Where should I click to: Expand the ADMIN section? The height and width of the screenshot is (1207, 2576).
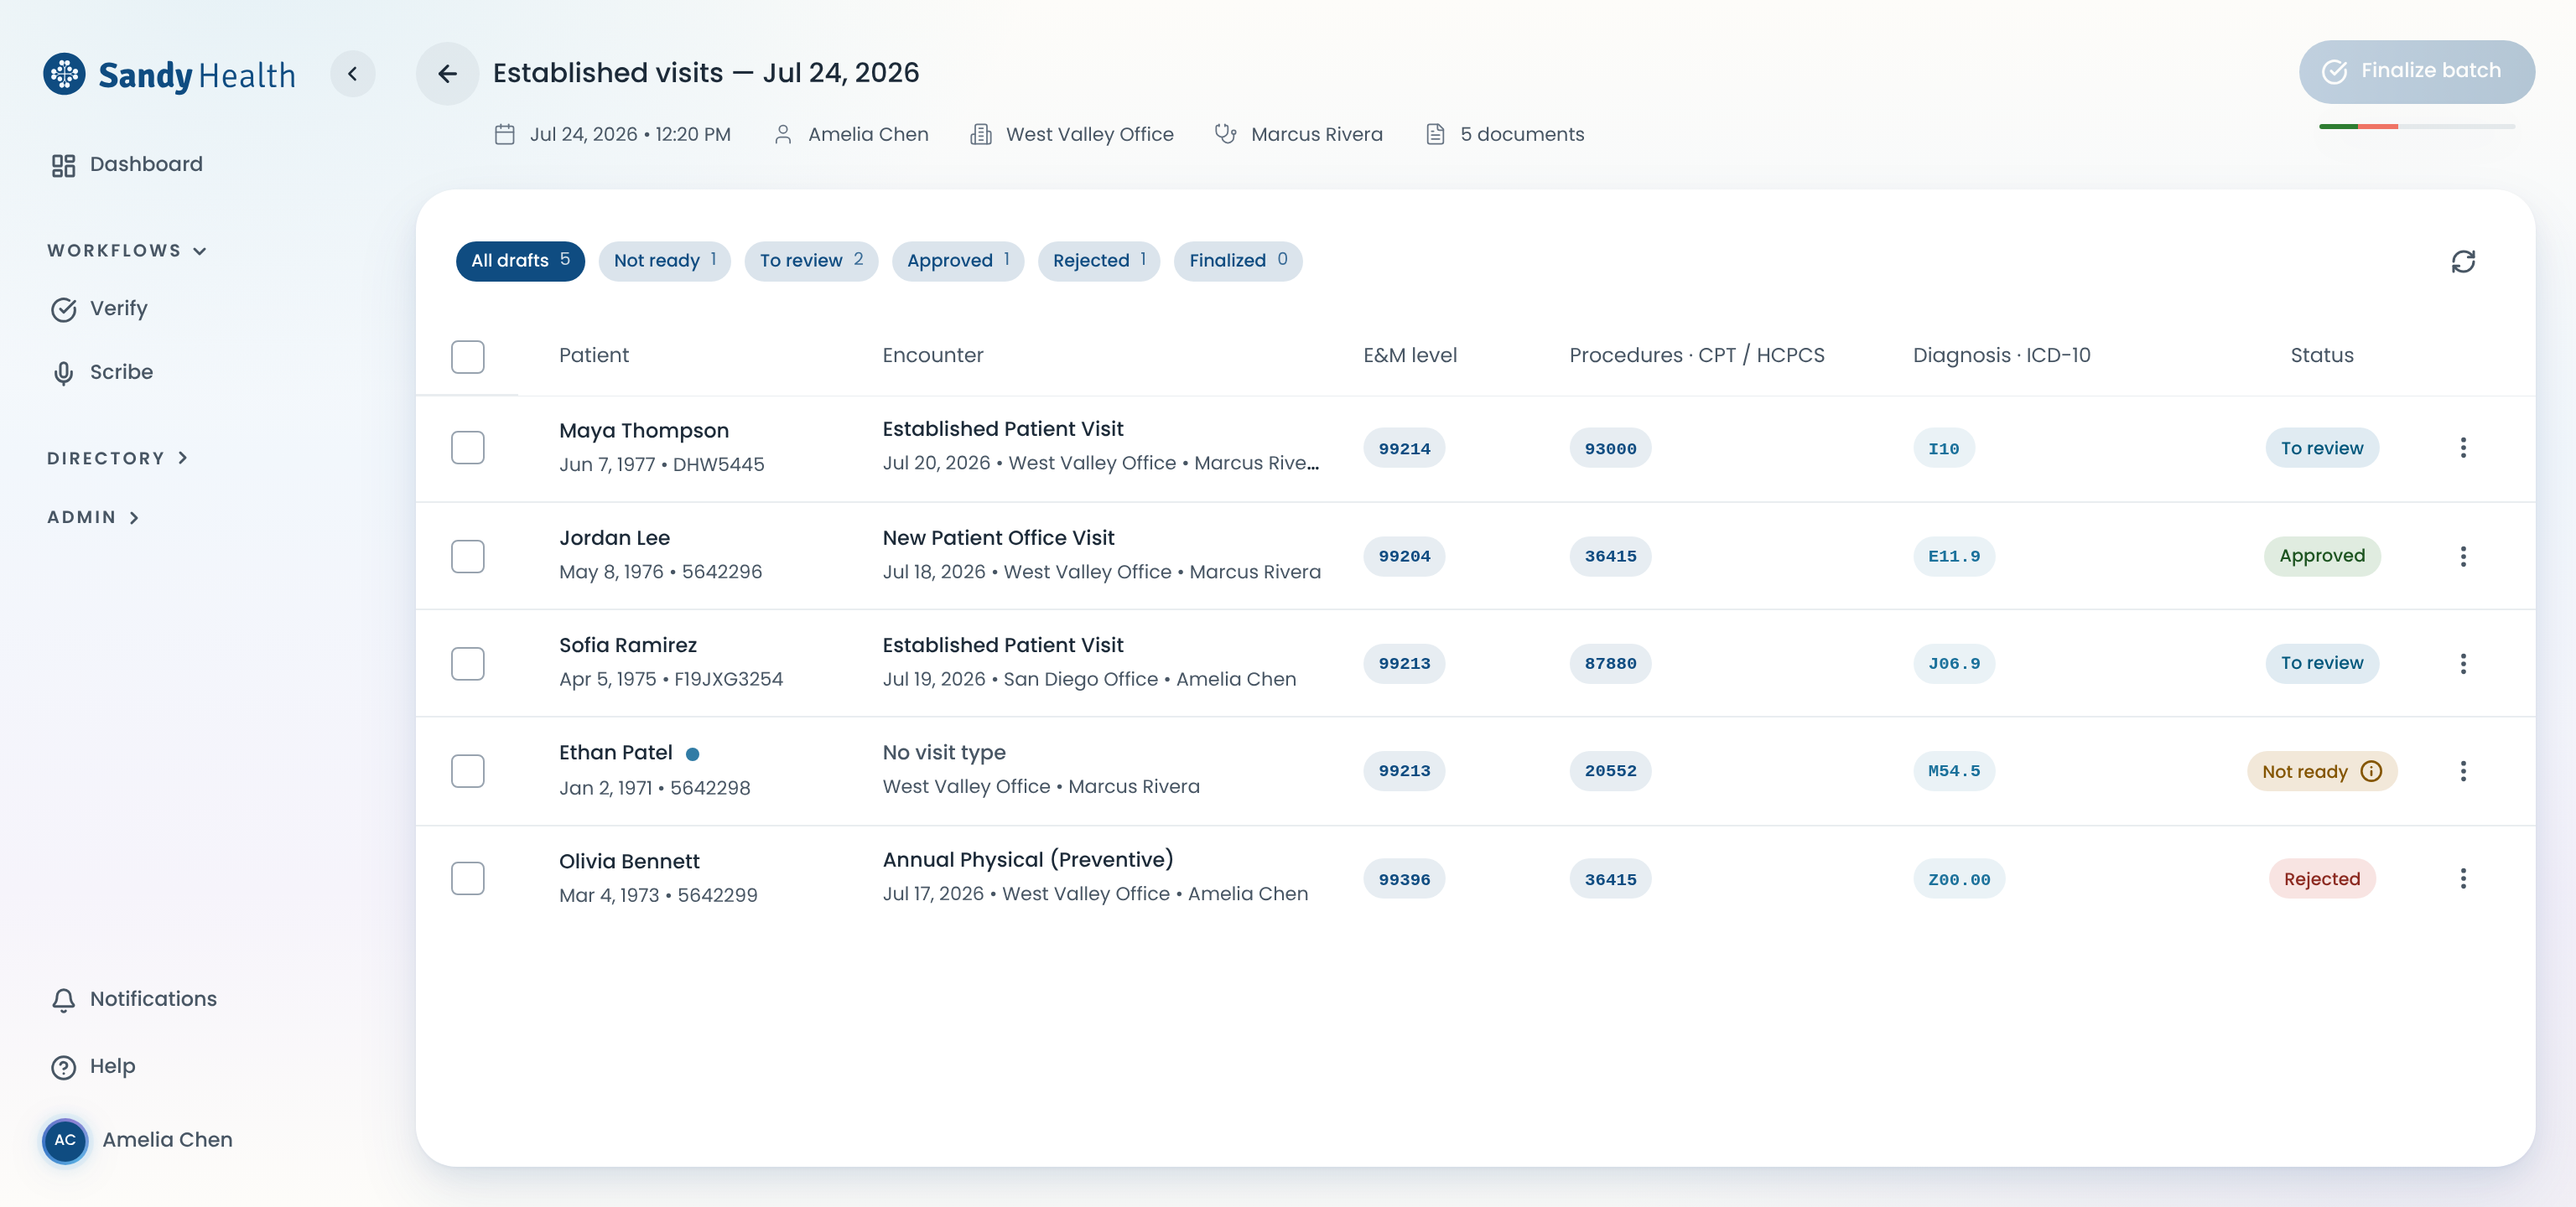(x=93, y=516)
